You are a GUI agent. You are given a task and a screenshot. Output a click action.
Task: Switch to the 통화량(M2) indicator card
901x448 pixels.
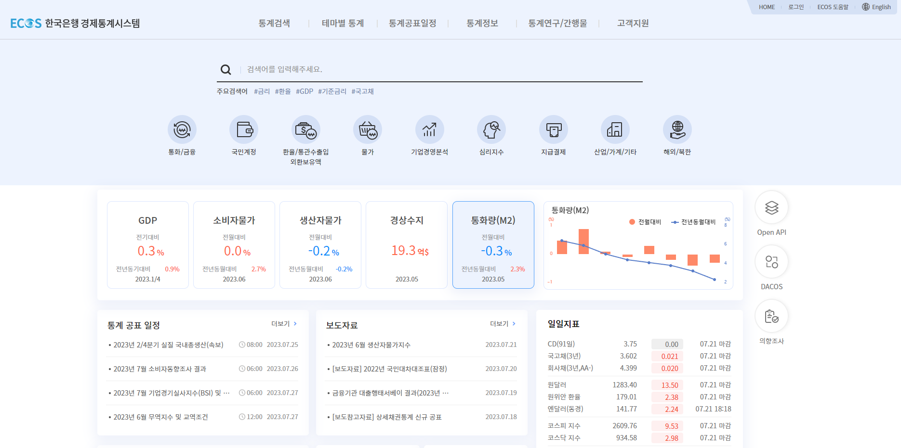(x=493, y=244)
